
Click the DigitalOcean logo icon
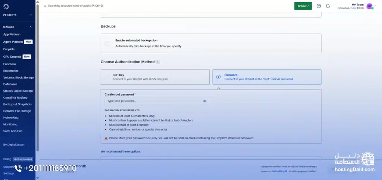[6, 6]
